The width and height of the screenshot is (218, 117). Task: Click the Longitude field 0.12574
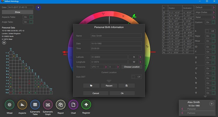click(x=109, y=62)
